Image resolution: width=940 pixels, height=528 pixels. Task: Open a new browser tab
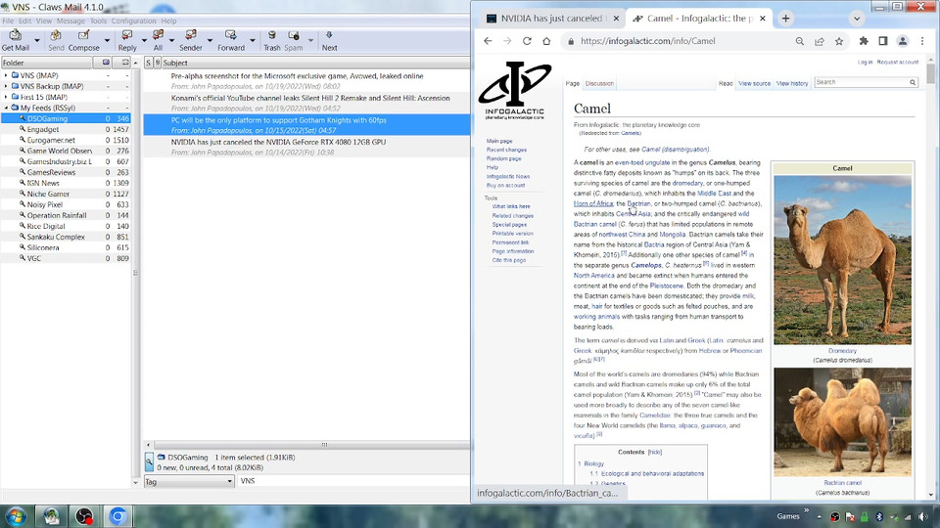tap(785, 19)
